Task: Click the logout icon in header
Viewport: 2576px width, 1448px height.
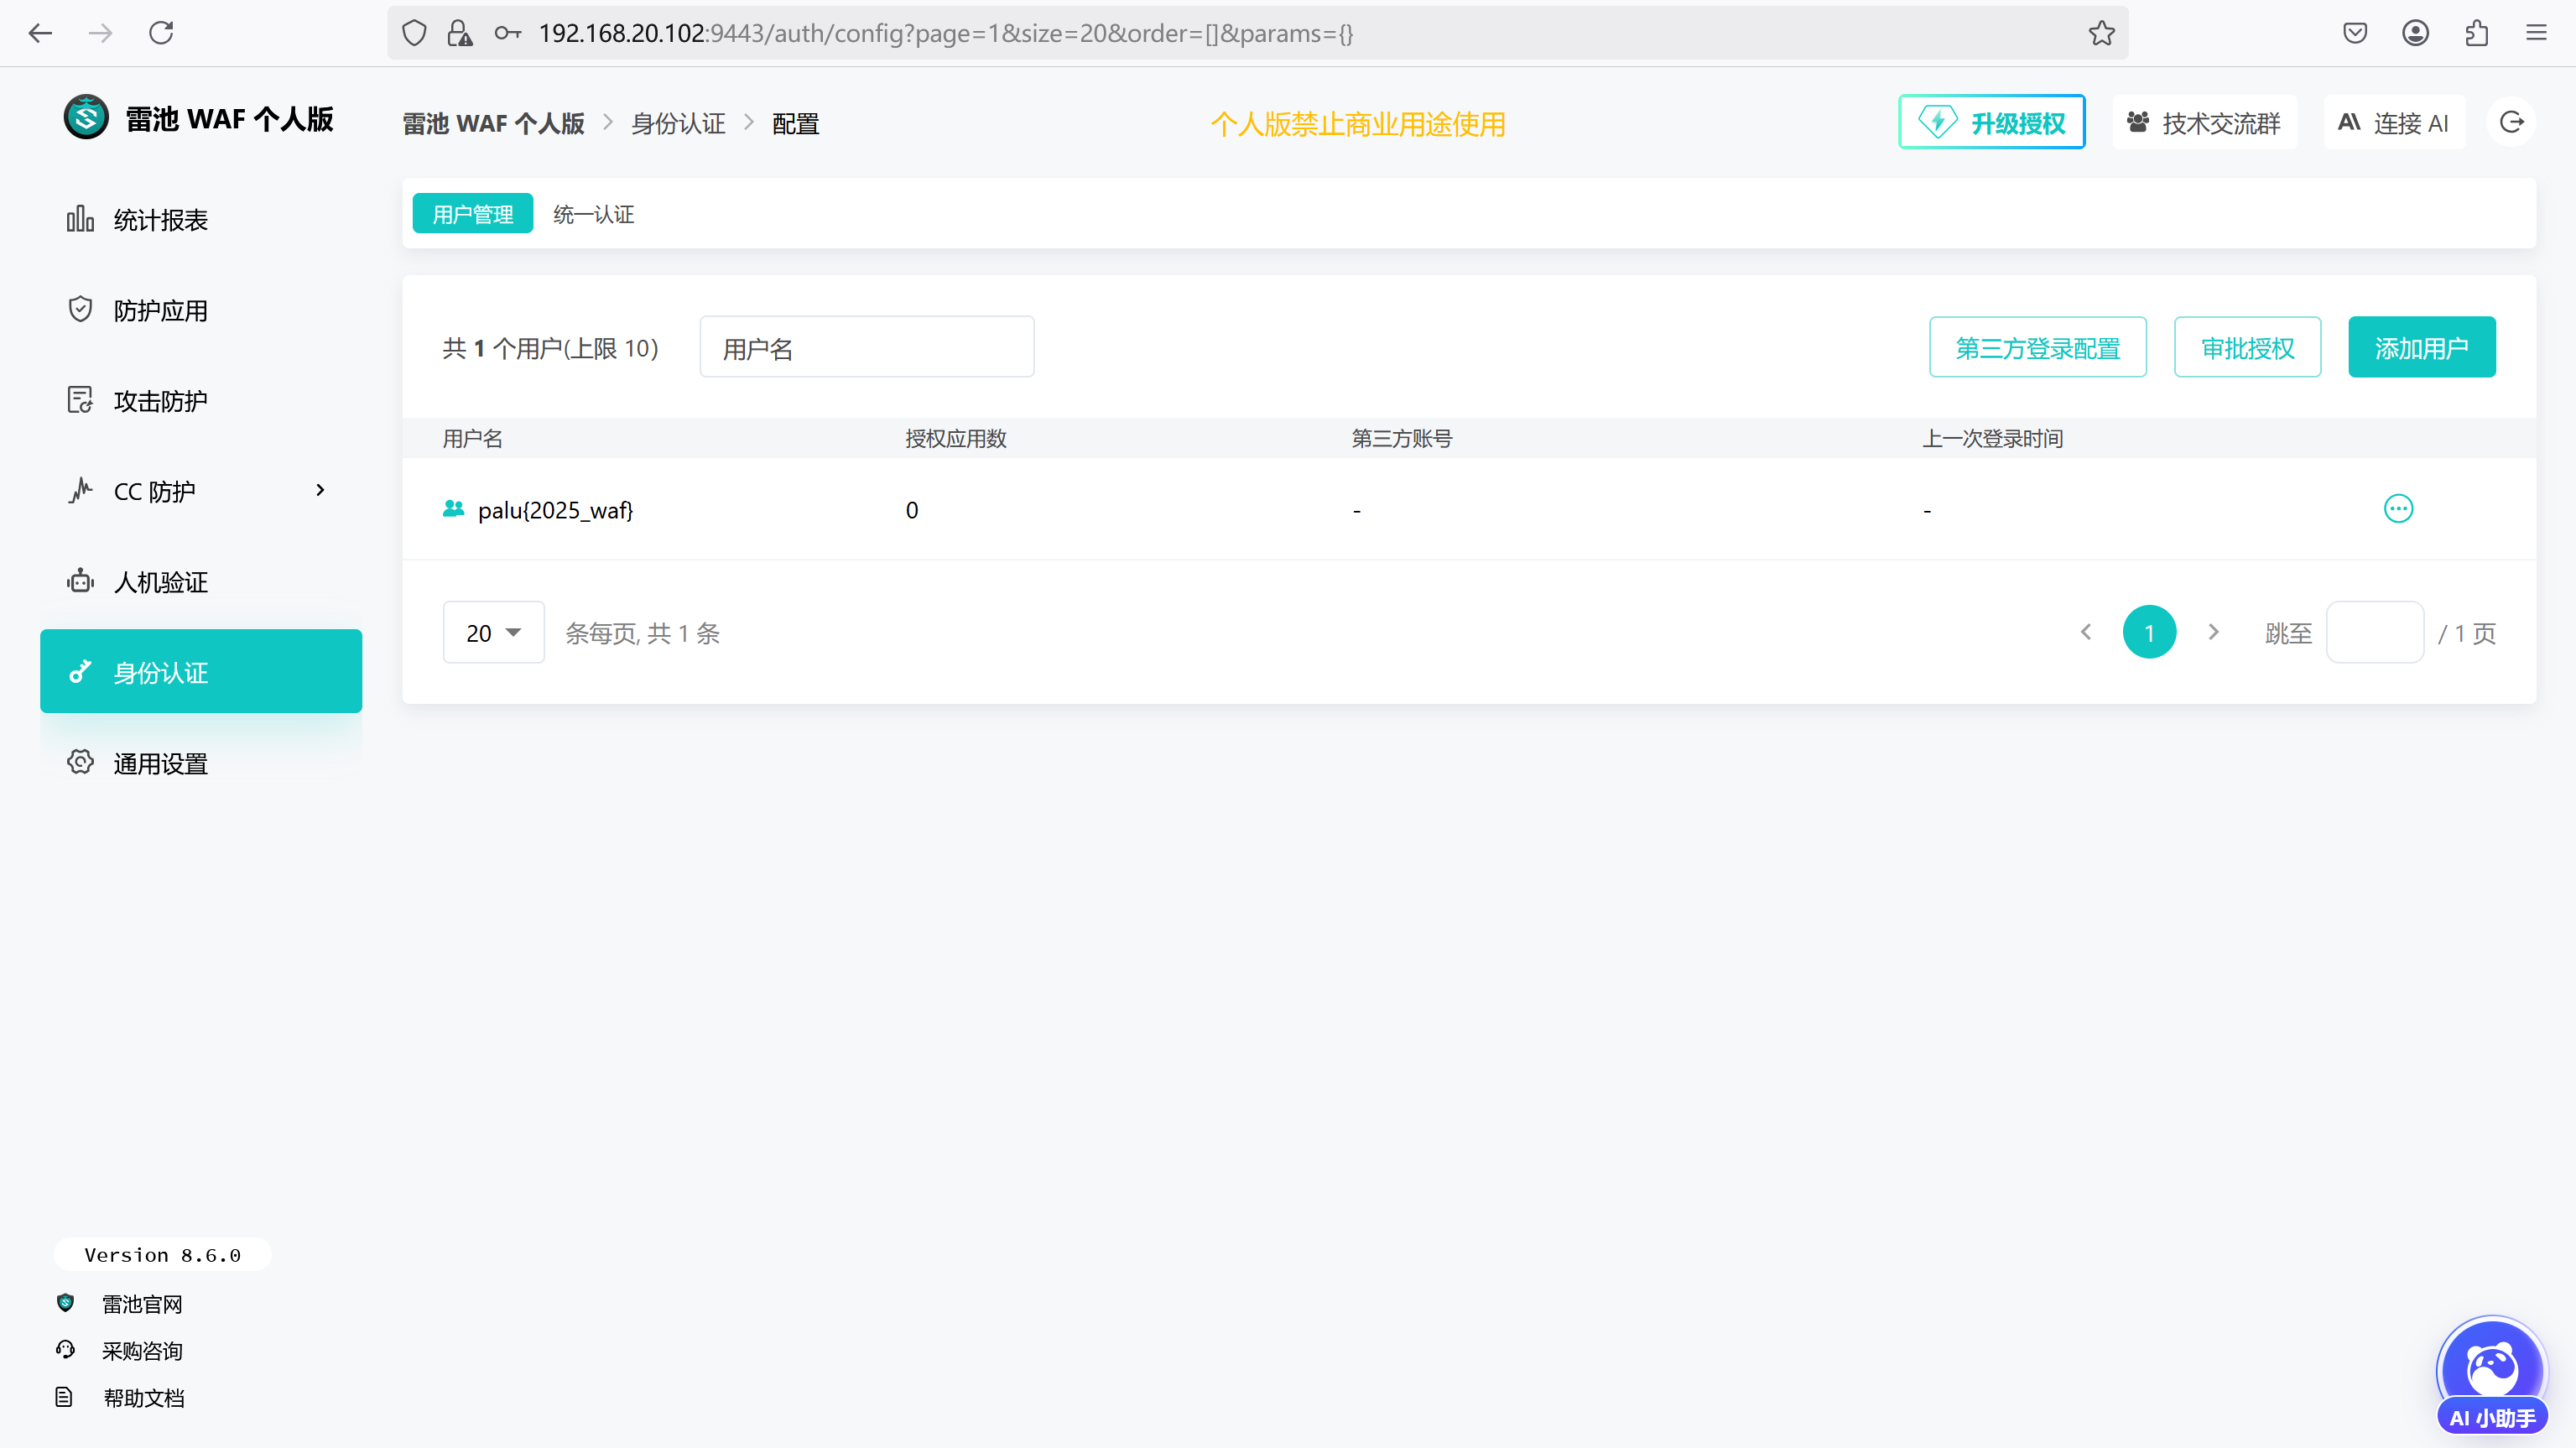Action: point(2511,122)
